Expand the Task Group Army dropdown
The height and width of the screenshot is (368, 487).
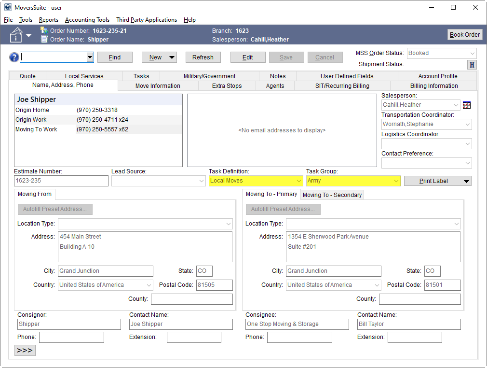coord(396,181)
